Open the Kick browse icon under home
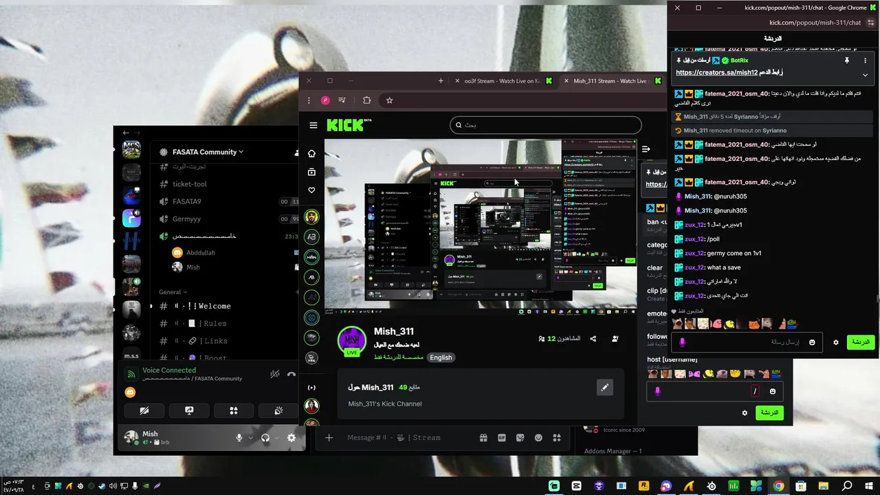 312,172
